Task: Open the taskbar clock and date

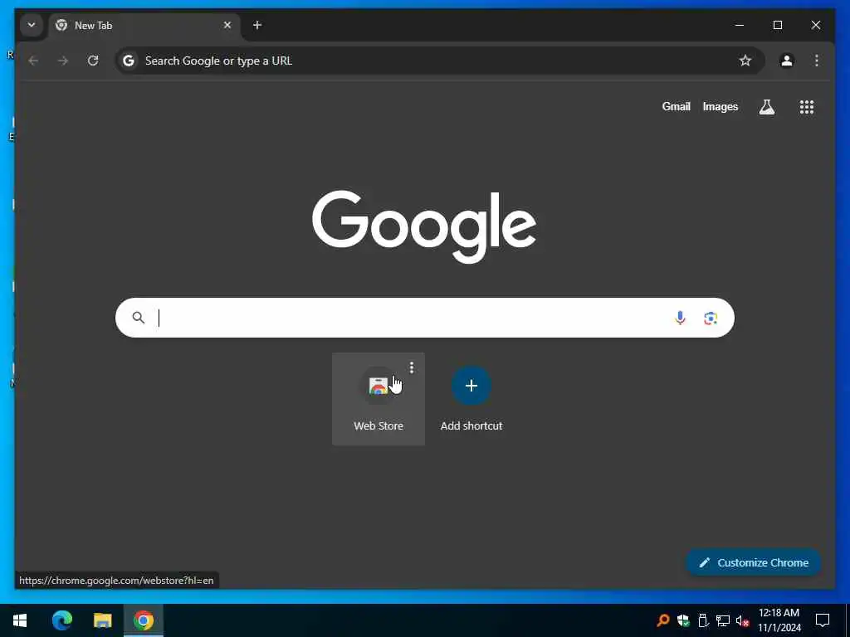Action: [x=779, y=620]
